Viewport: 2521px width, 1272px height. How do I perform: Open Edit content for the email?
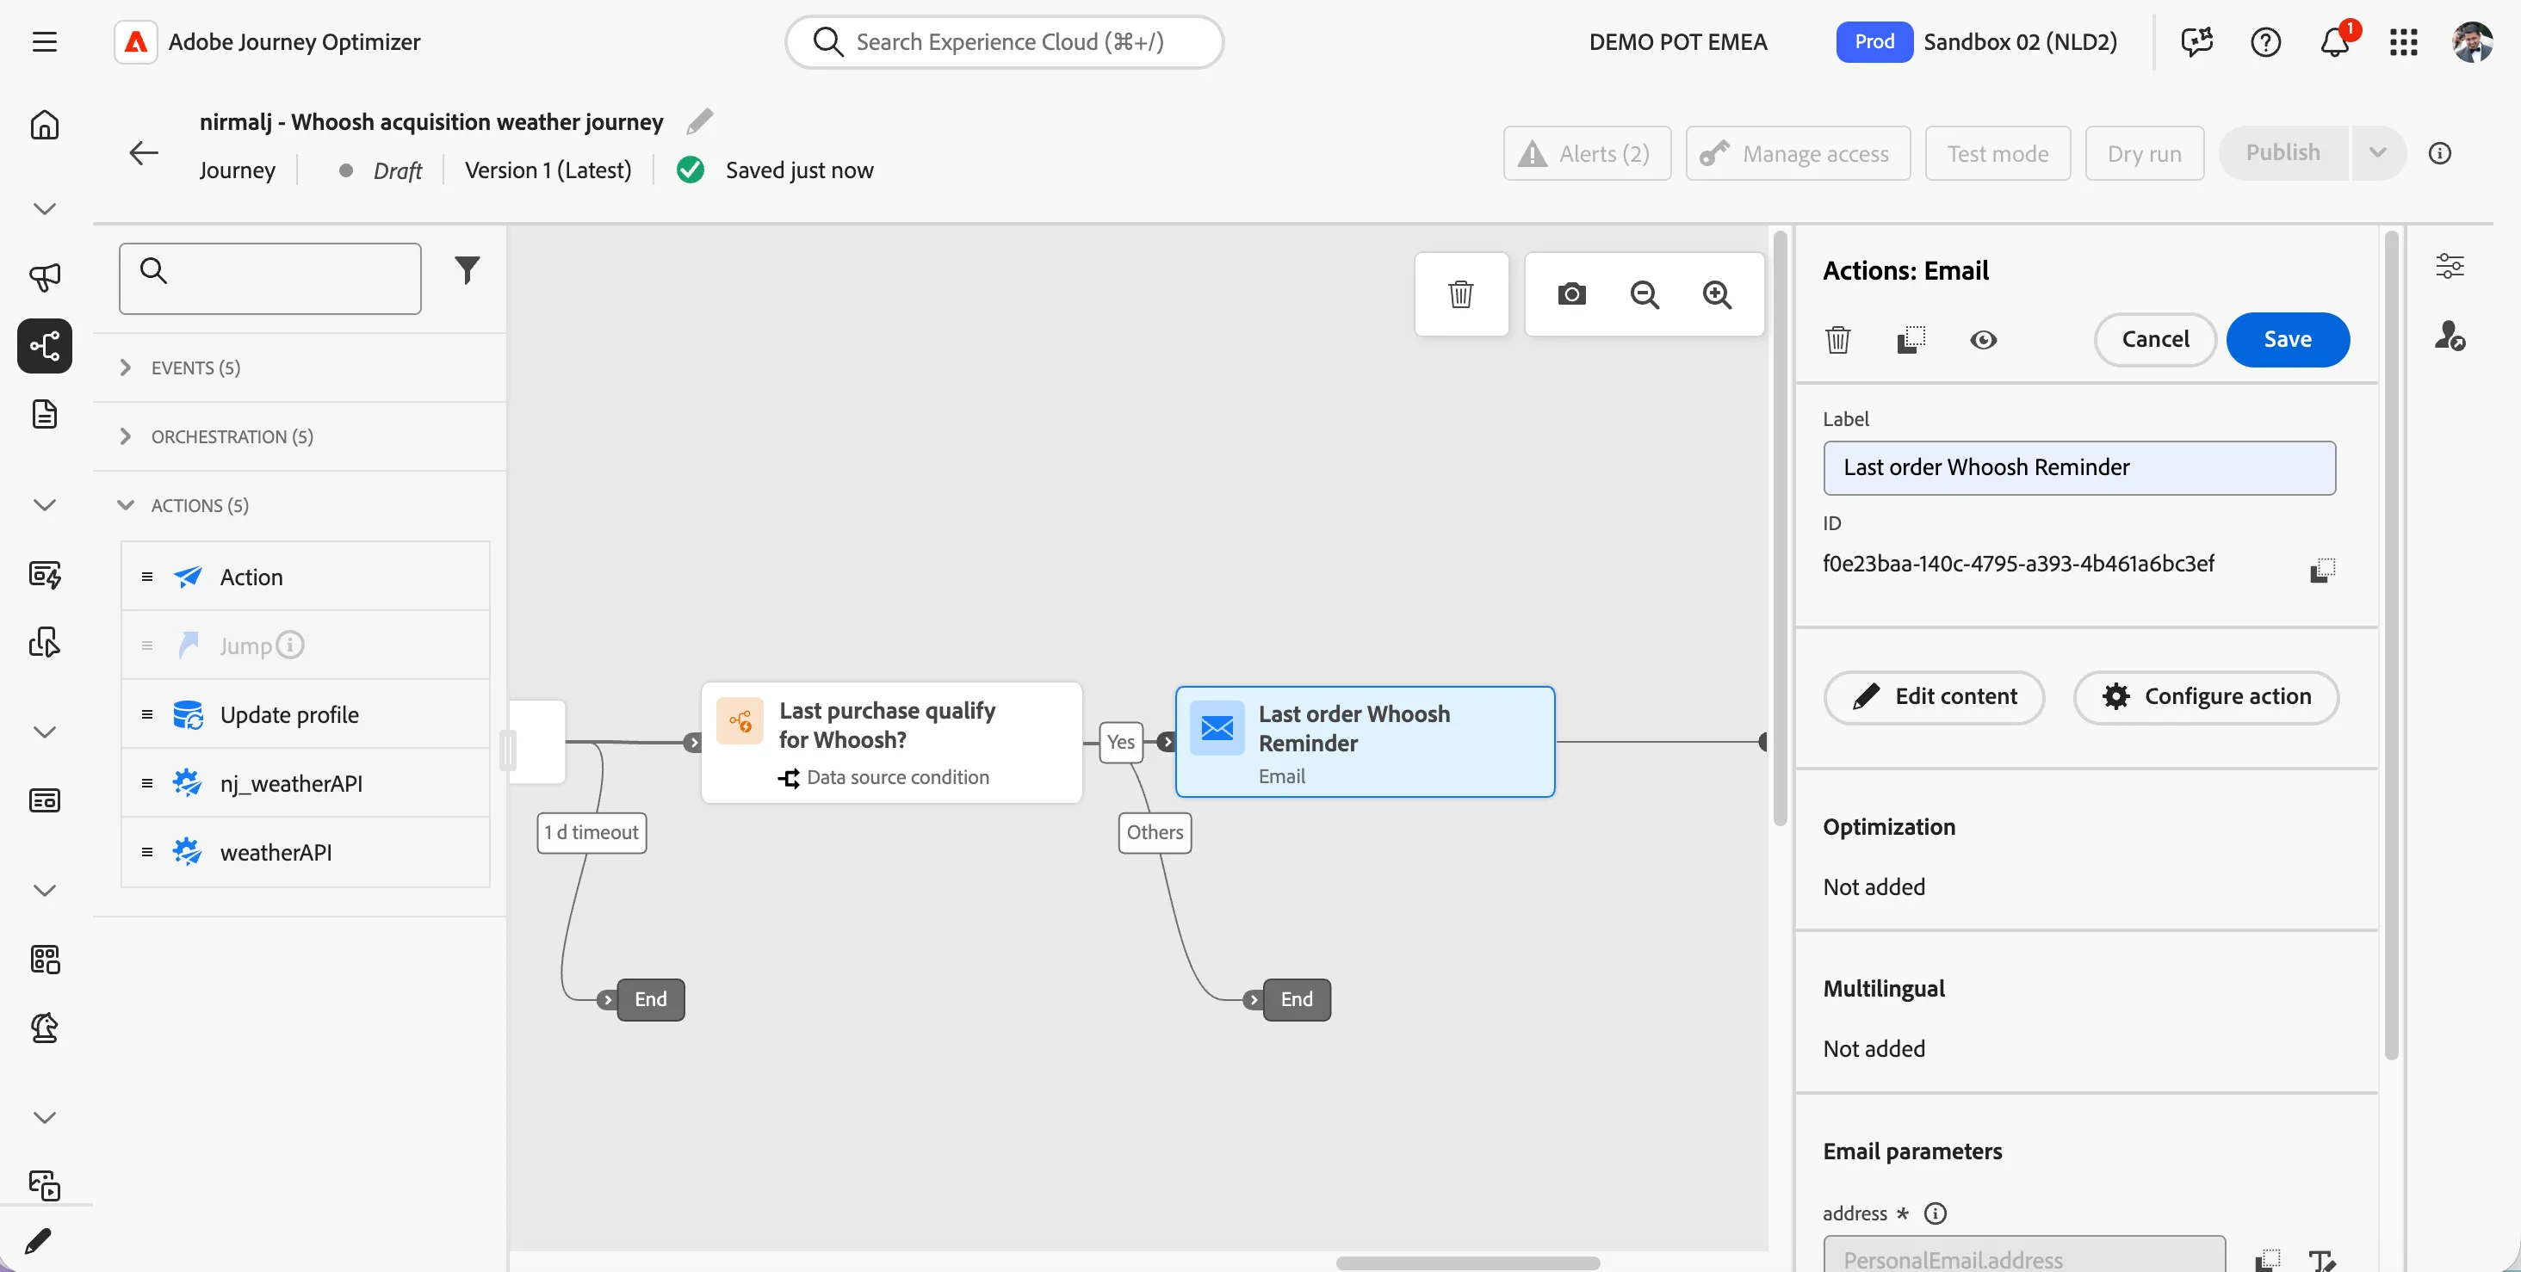click(1935, 696)
